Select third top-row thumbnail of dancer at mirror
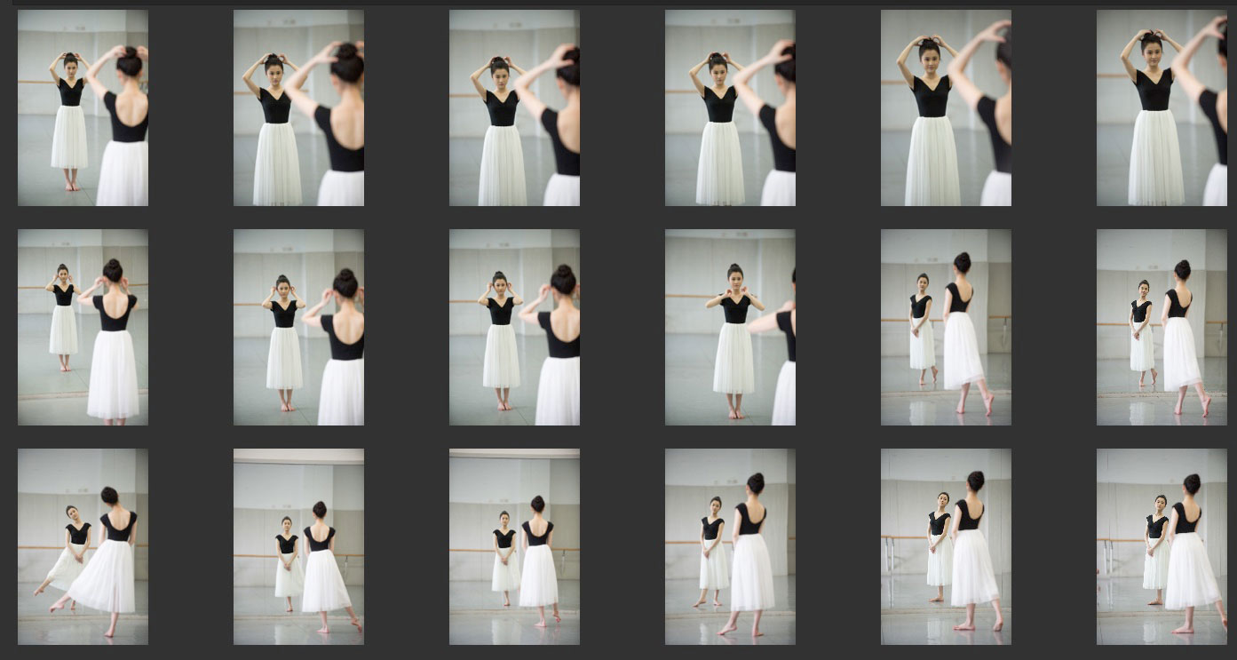Viewport: 1237px width, 660px height. pos(514,107)
